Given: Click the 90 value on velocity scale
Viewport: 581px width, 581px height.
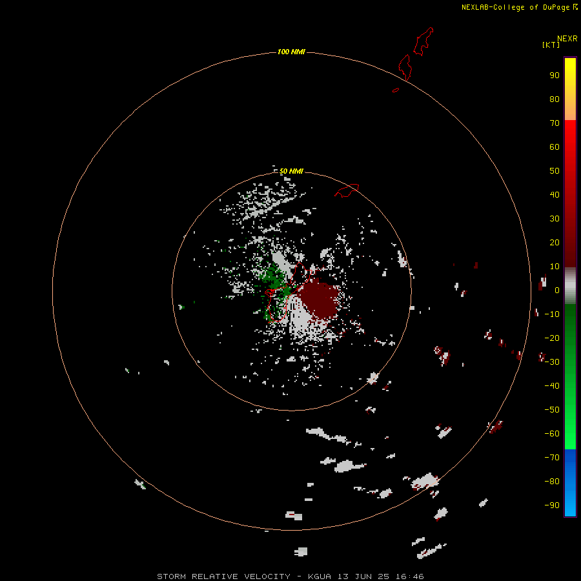Looking at the screenshot, I should (x=555, y=76).
